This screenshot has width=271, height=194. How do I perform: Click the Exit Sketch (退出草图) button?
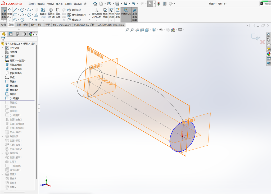(x=4, y=13)
